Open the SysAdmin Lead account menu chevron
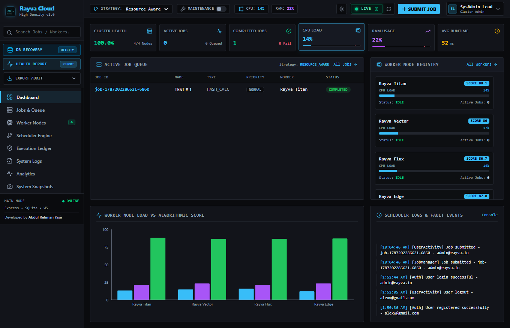 (498, 9)
